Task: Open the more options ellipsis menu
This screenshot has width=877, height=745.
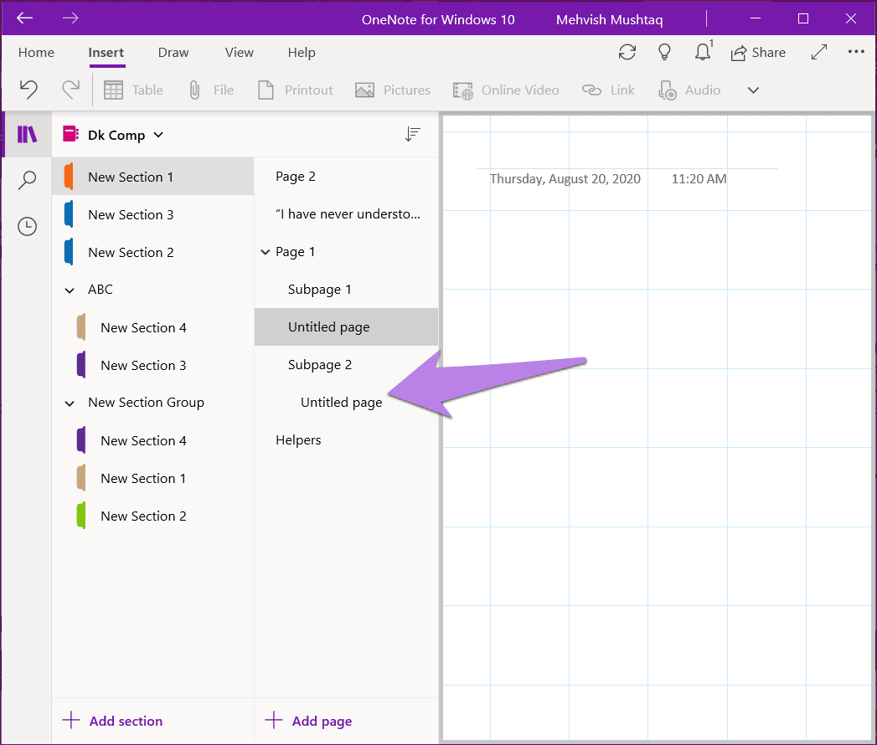Action: [856, 51]
